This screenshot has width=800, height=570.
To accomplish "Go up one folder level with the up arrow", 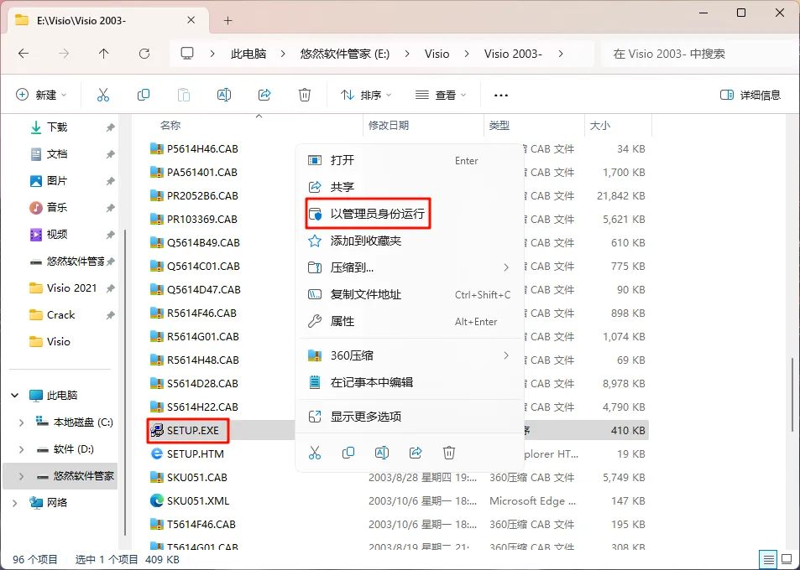I will (103, 54).
